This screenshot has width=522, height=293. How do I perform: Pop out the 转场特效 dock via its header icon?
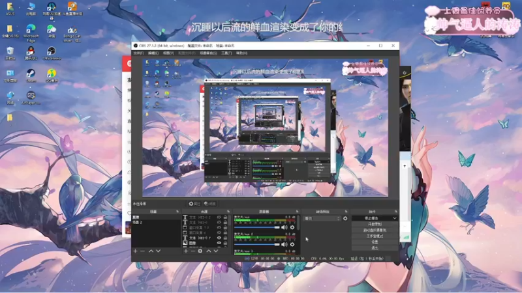[x=346, y=212]
